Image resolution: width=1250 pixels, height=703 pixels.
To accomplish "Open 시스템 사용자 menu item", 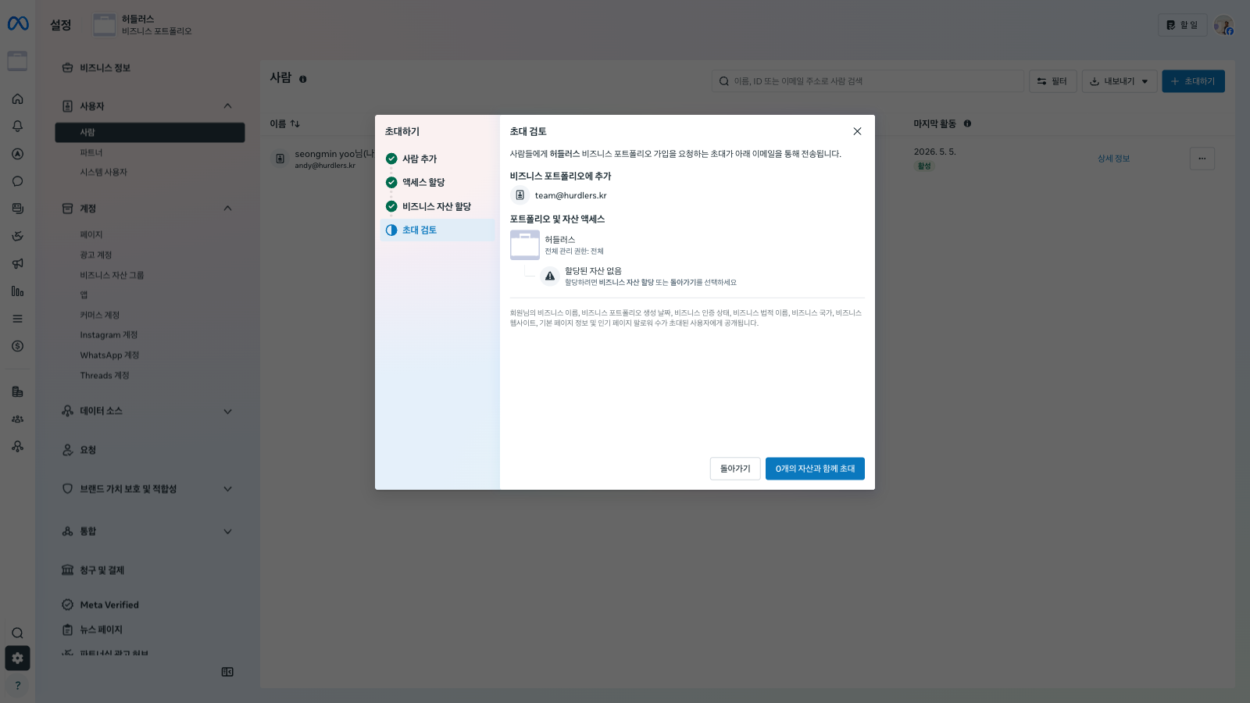I will (103, 172).
